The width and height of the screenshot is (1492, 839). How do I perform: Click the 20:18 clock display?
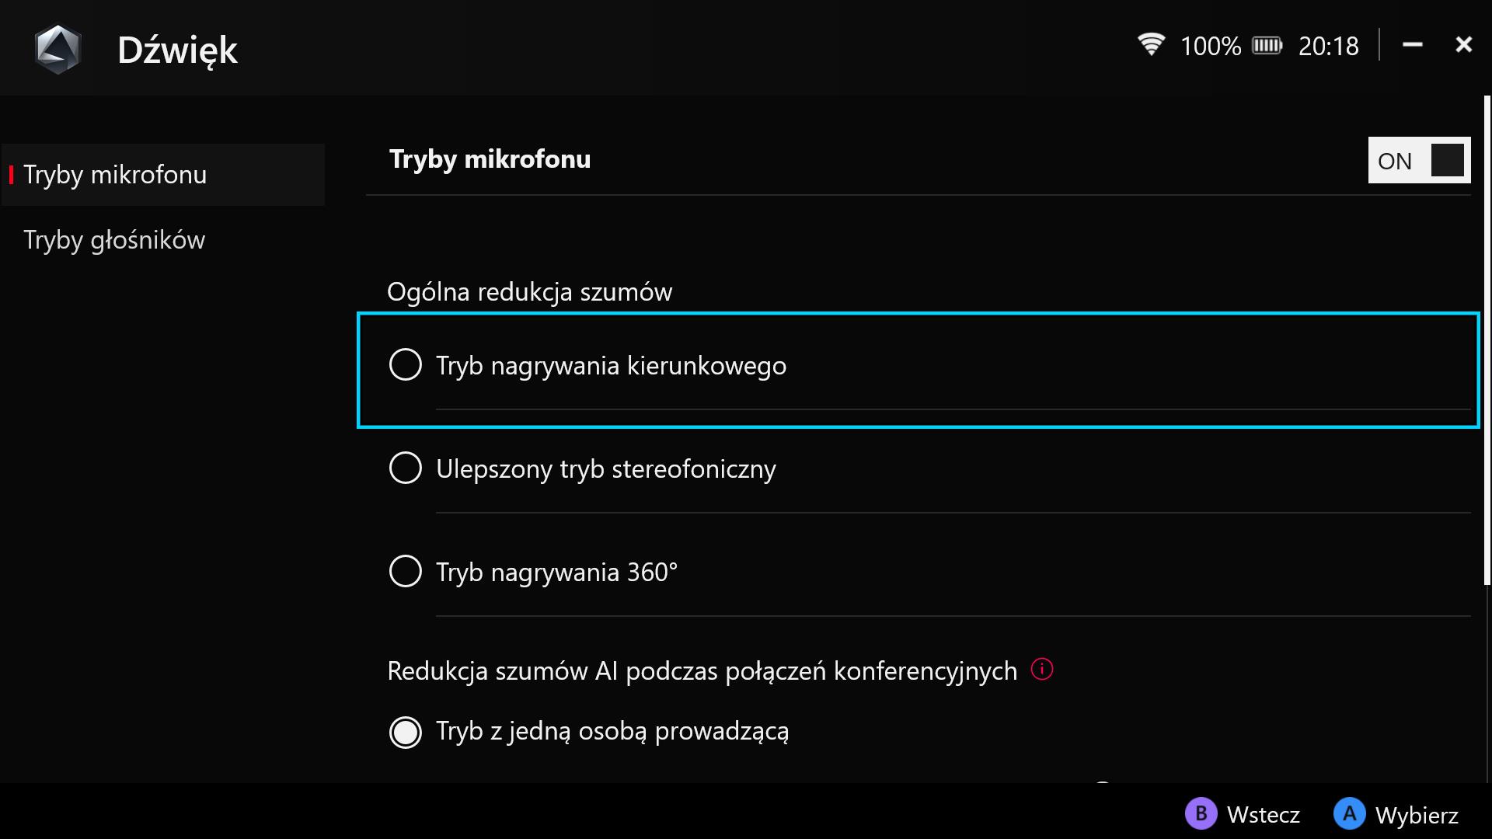(x=1328, y=46)
